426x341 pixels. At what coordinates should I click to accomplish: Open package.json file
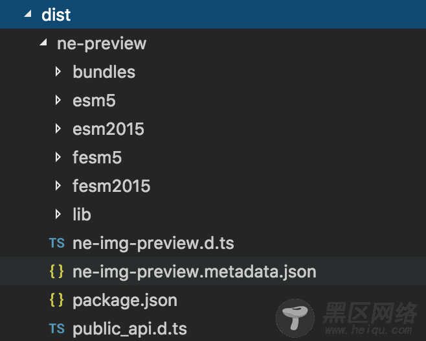click(x=125, y=300)
